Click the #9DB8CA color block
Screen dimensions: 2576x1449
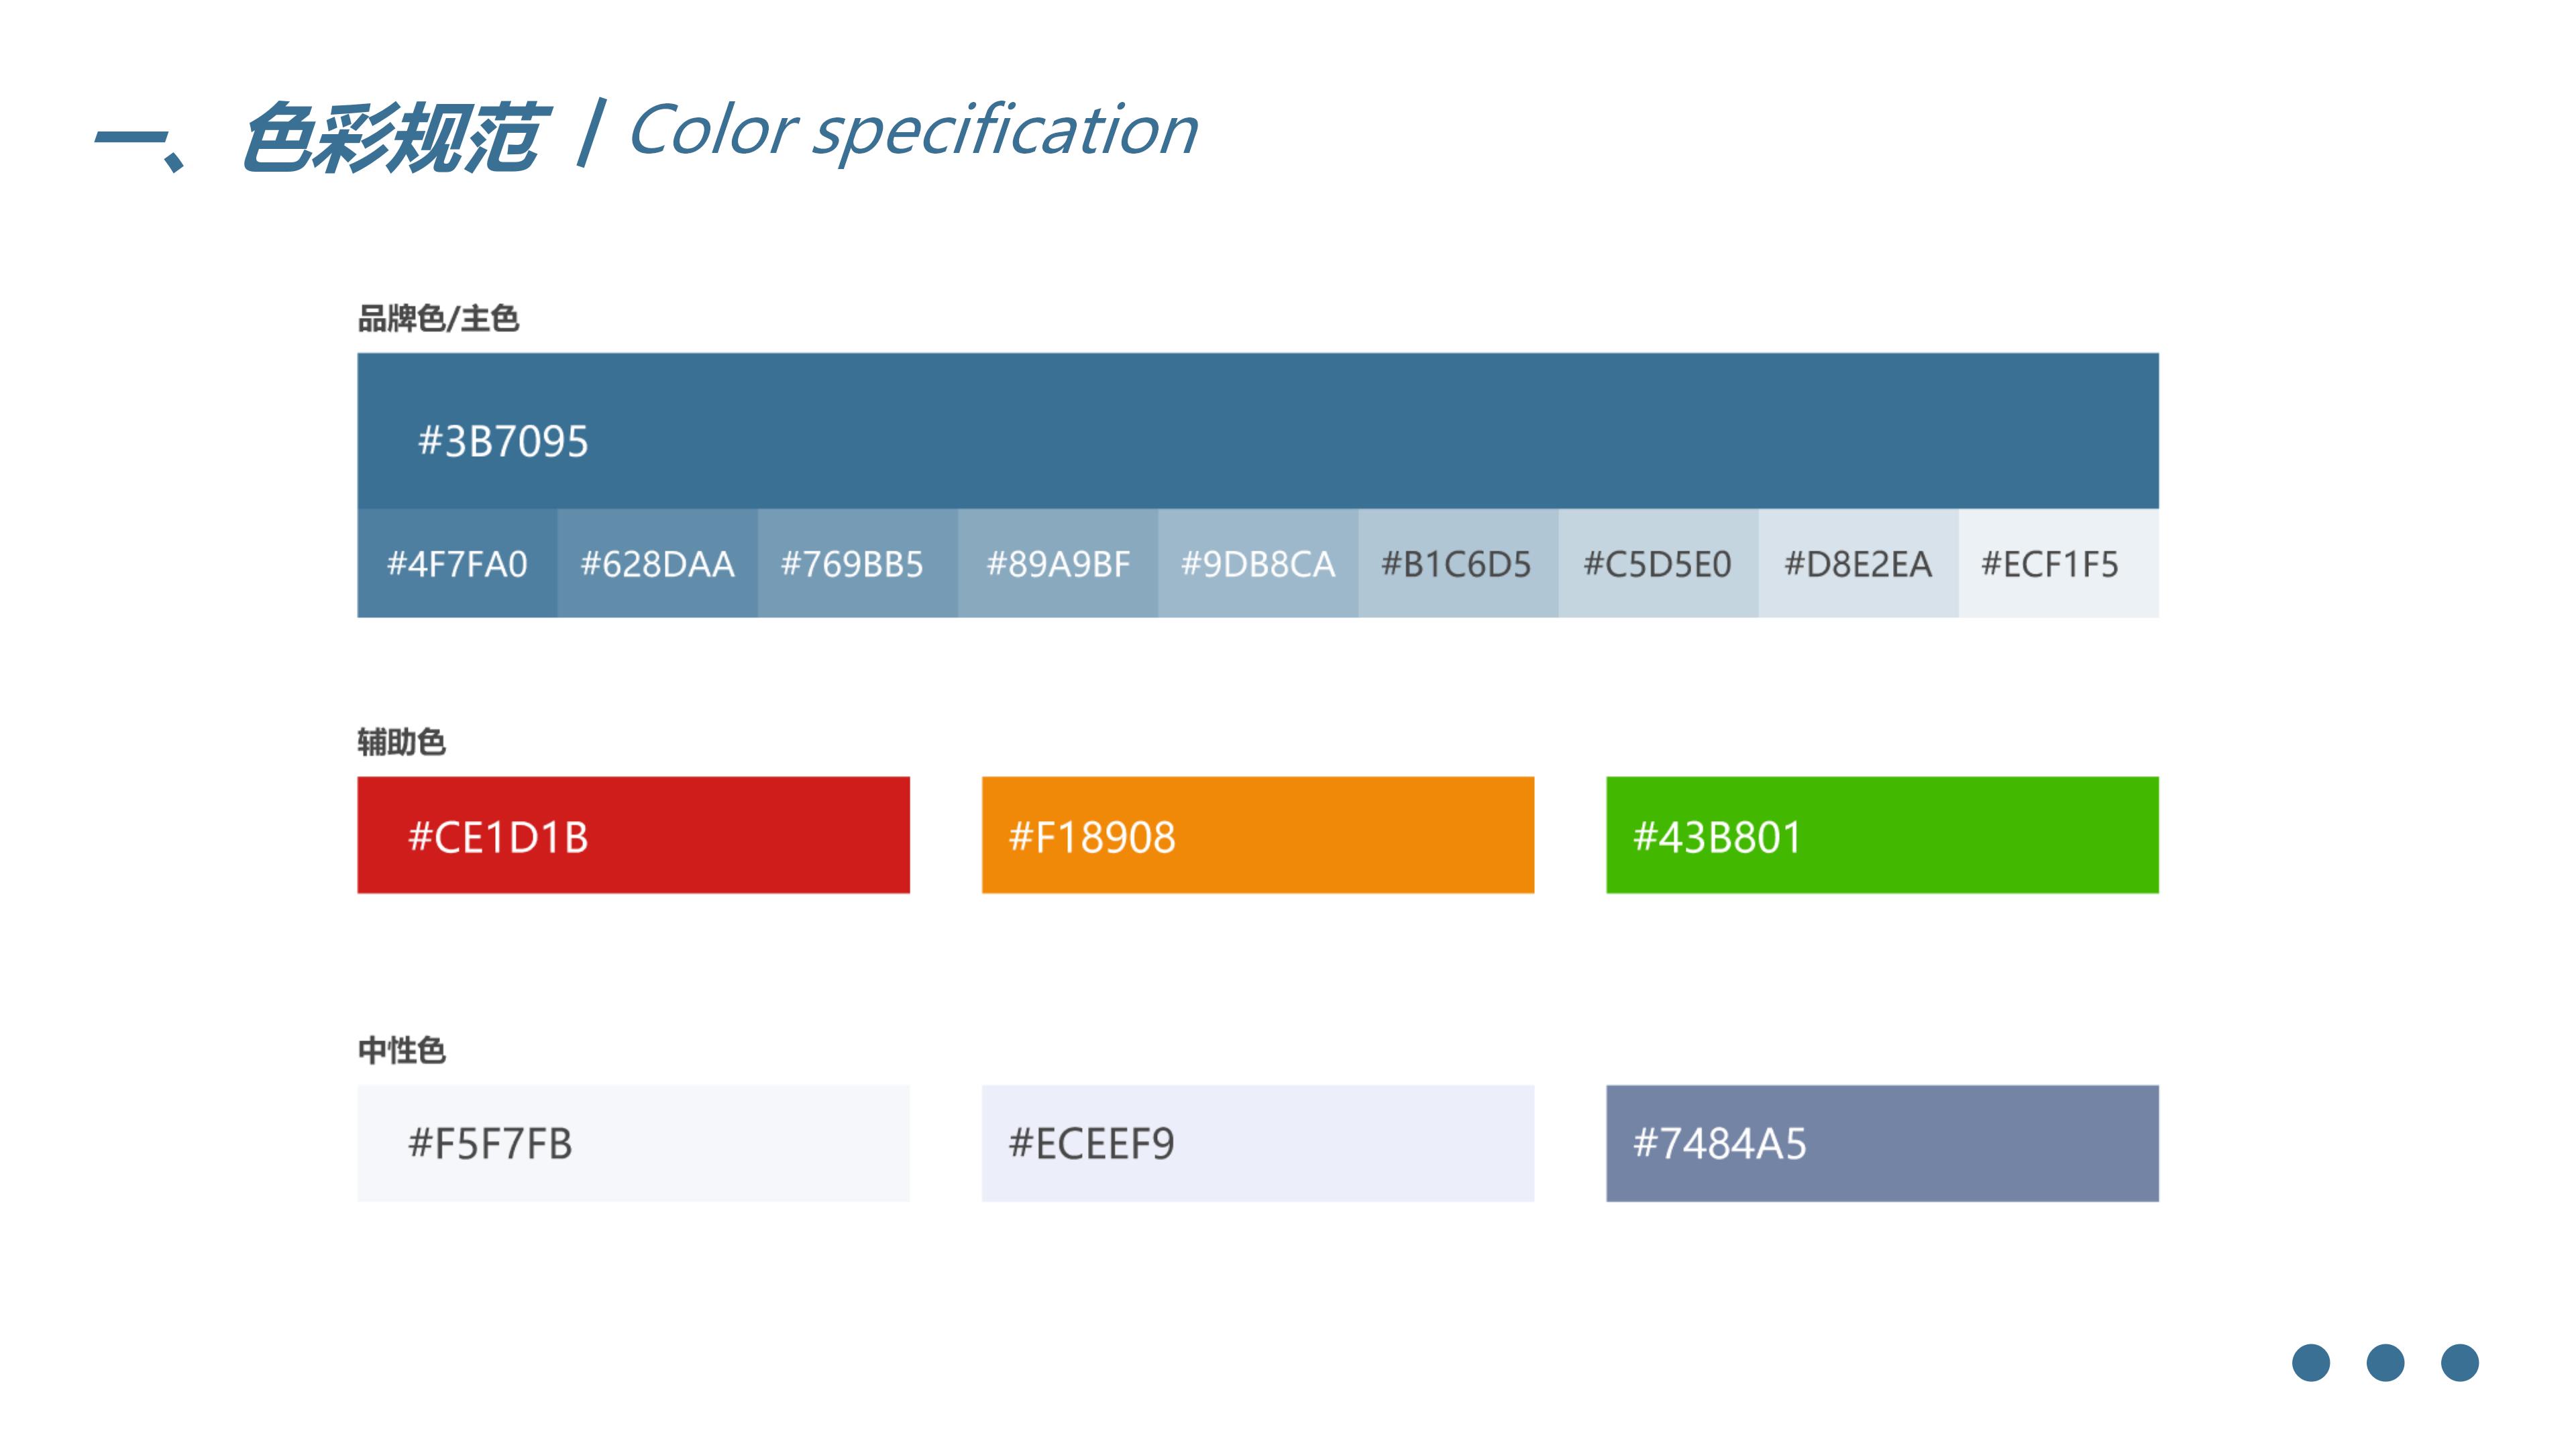(x=1258, y=563)
